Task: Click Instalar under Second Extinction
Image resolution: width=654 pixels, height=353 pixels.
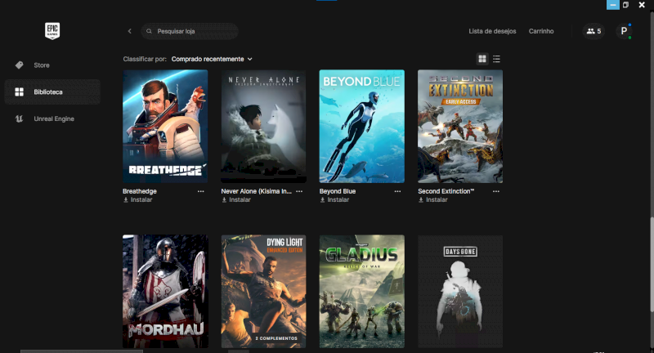Action: 433,200
